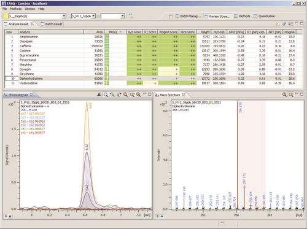Screen dimensions: 307x229
Task: Click the highlighted zoom icon in Mass Spectrum toolbar
Action: (x=291, y=95)
